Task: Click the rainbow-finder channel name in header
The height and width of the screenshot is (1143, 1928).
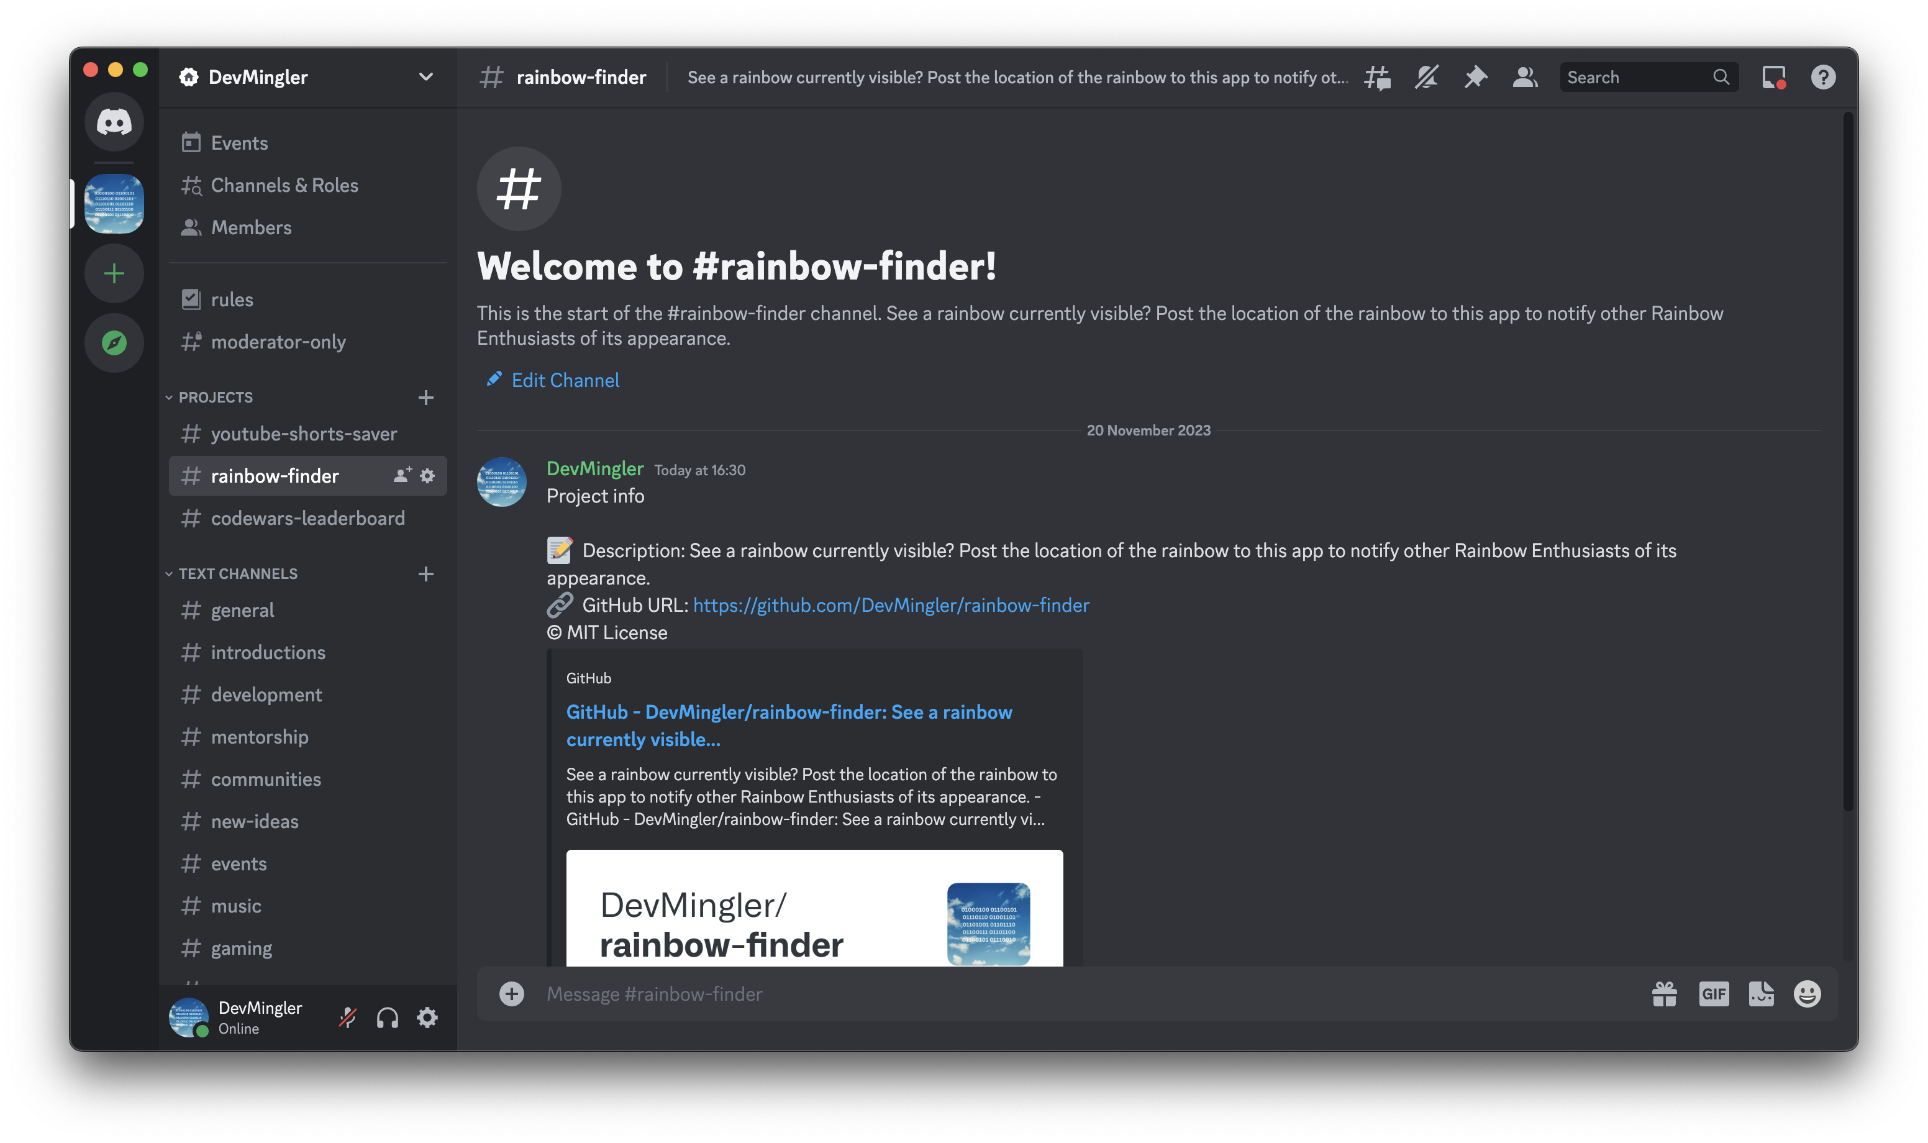Action: [x=581, y=77]
